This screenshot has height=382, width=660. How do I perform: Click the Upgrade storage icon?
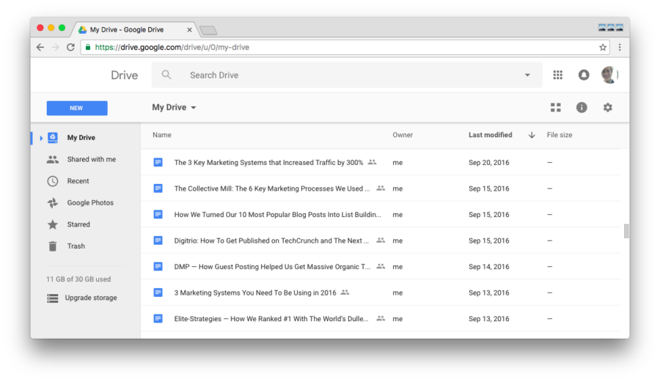(x=53, y=298)
